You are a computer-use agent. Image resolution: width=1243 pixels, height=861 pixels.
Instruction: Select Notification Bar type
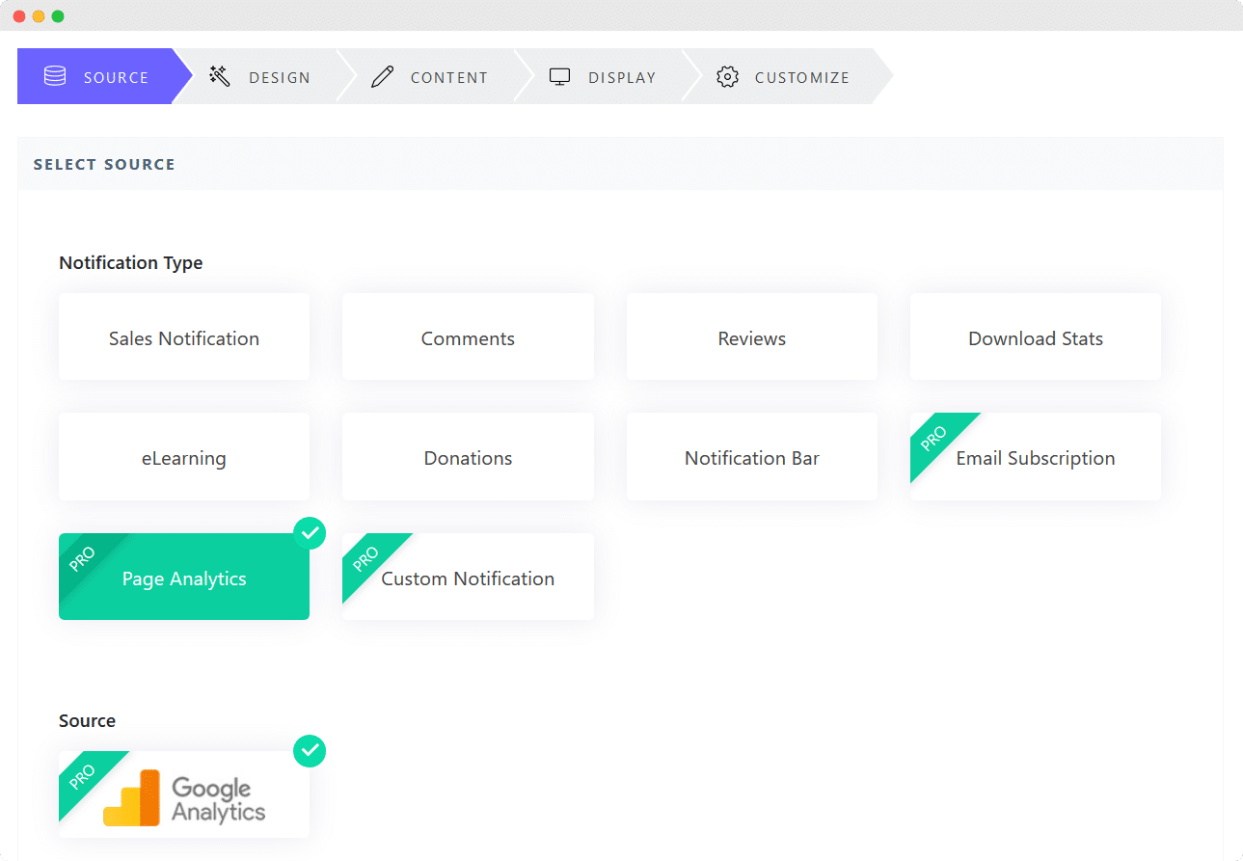(752, 457)
